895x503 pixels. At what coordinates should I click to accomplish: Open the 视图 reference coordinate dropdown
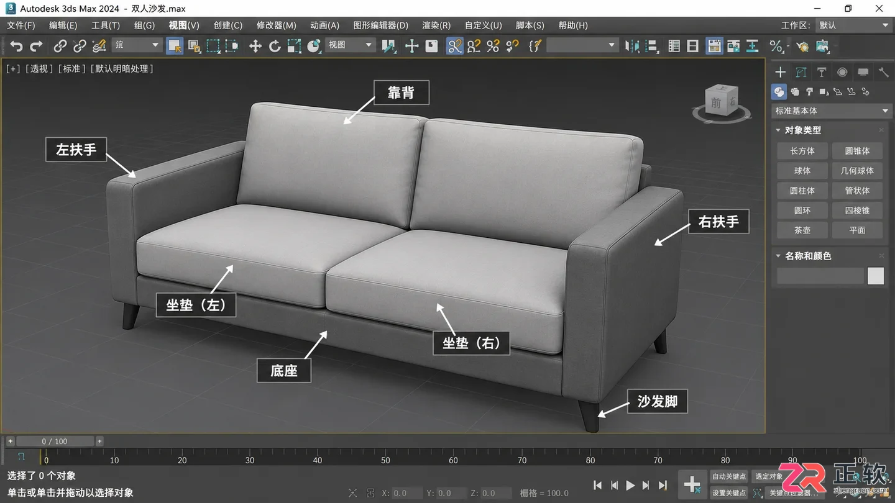[x=351, y=45]
